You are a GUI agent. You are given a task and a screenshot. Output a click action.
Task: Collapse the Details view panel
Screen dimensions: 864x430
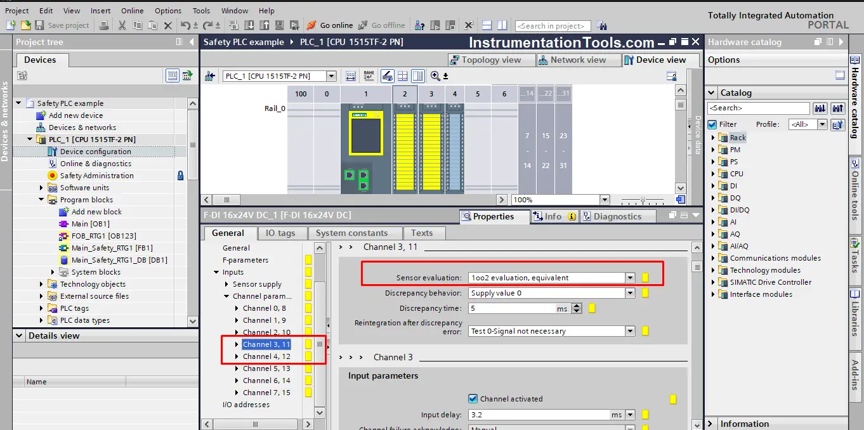click(19, 336)
